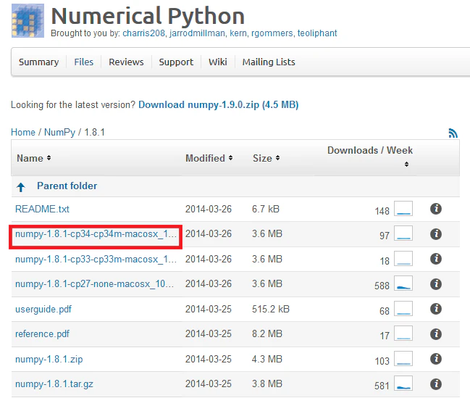Download numpy-1.9.0.zip latest version link
Viewport: 470px width, 398px height.
click(218, 104)
